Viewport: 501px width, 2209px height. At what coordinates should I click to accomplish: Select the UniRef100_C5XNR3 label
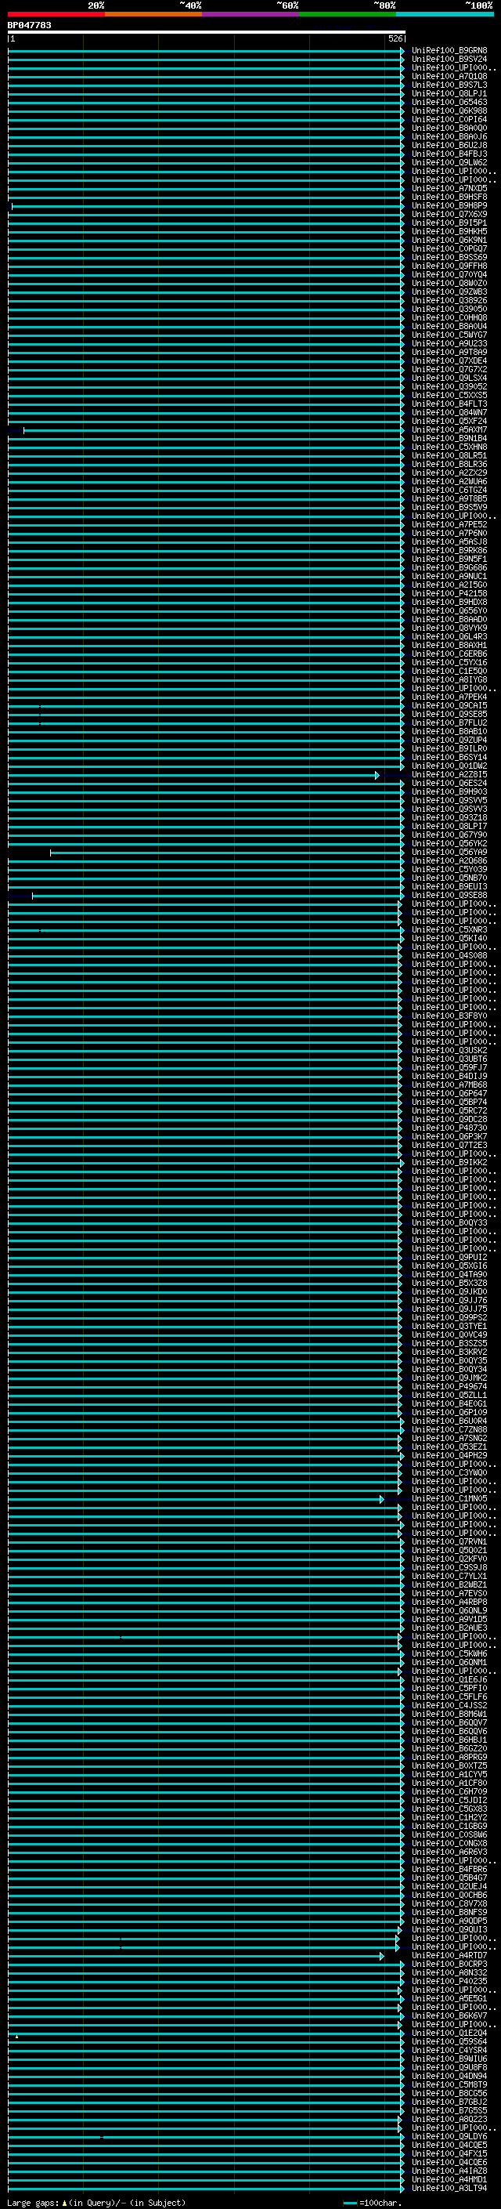pos(449,929)
